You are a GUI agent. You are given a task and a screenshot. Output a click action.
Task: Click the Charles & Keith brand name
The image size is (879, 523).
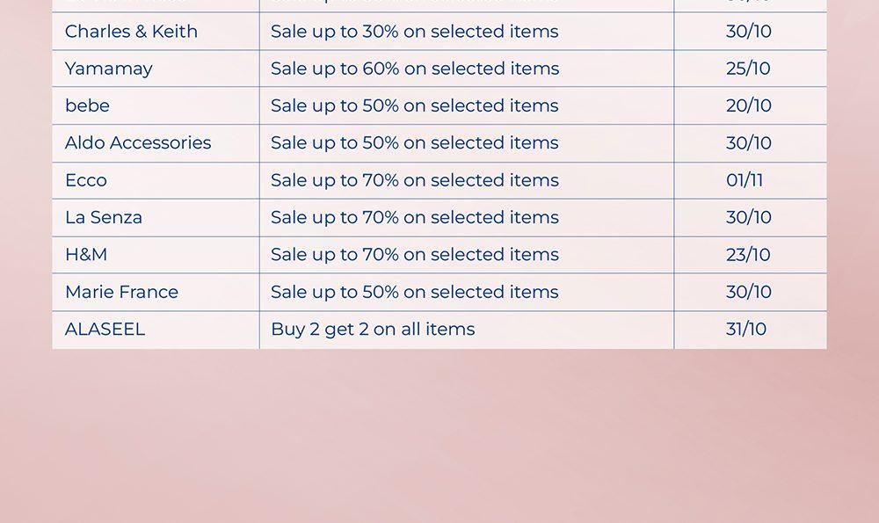click(131, 32)
